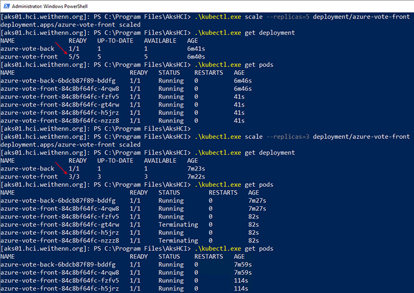Click the '7m59s' age of the azure-vote-back pod
This screenshot has height=293, width=414.
[243, 264]
